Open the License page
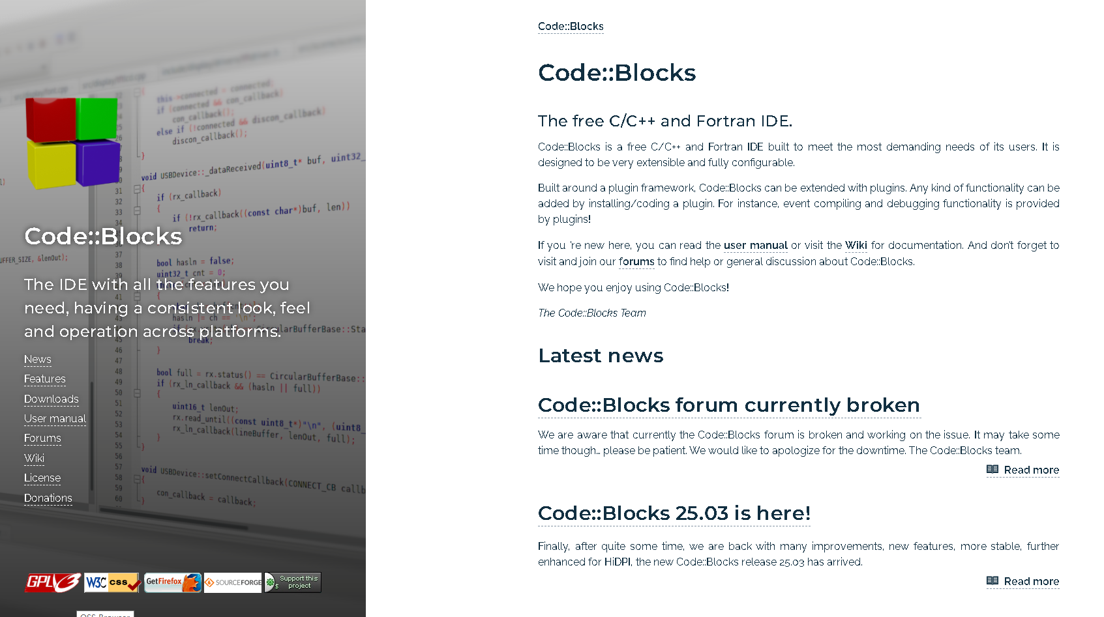 pyautogui.click(x=42, y=478)
